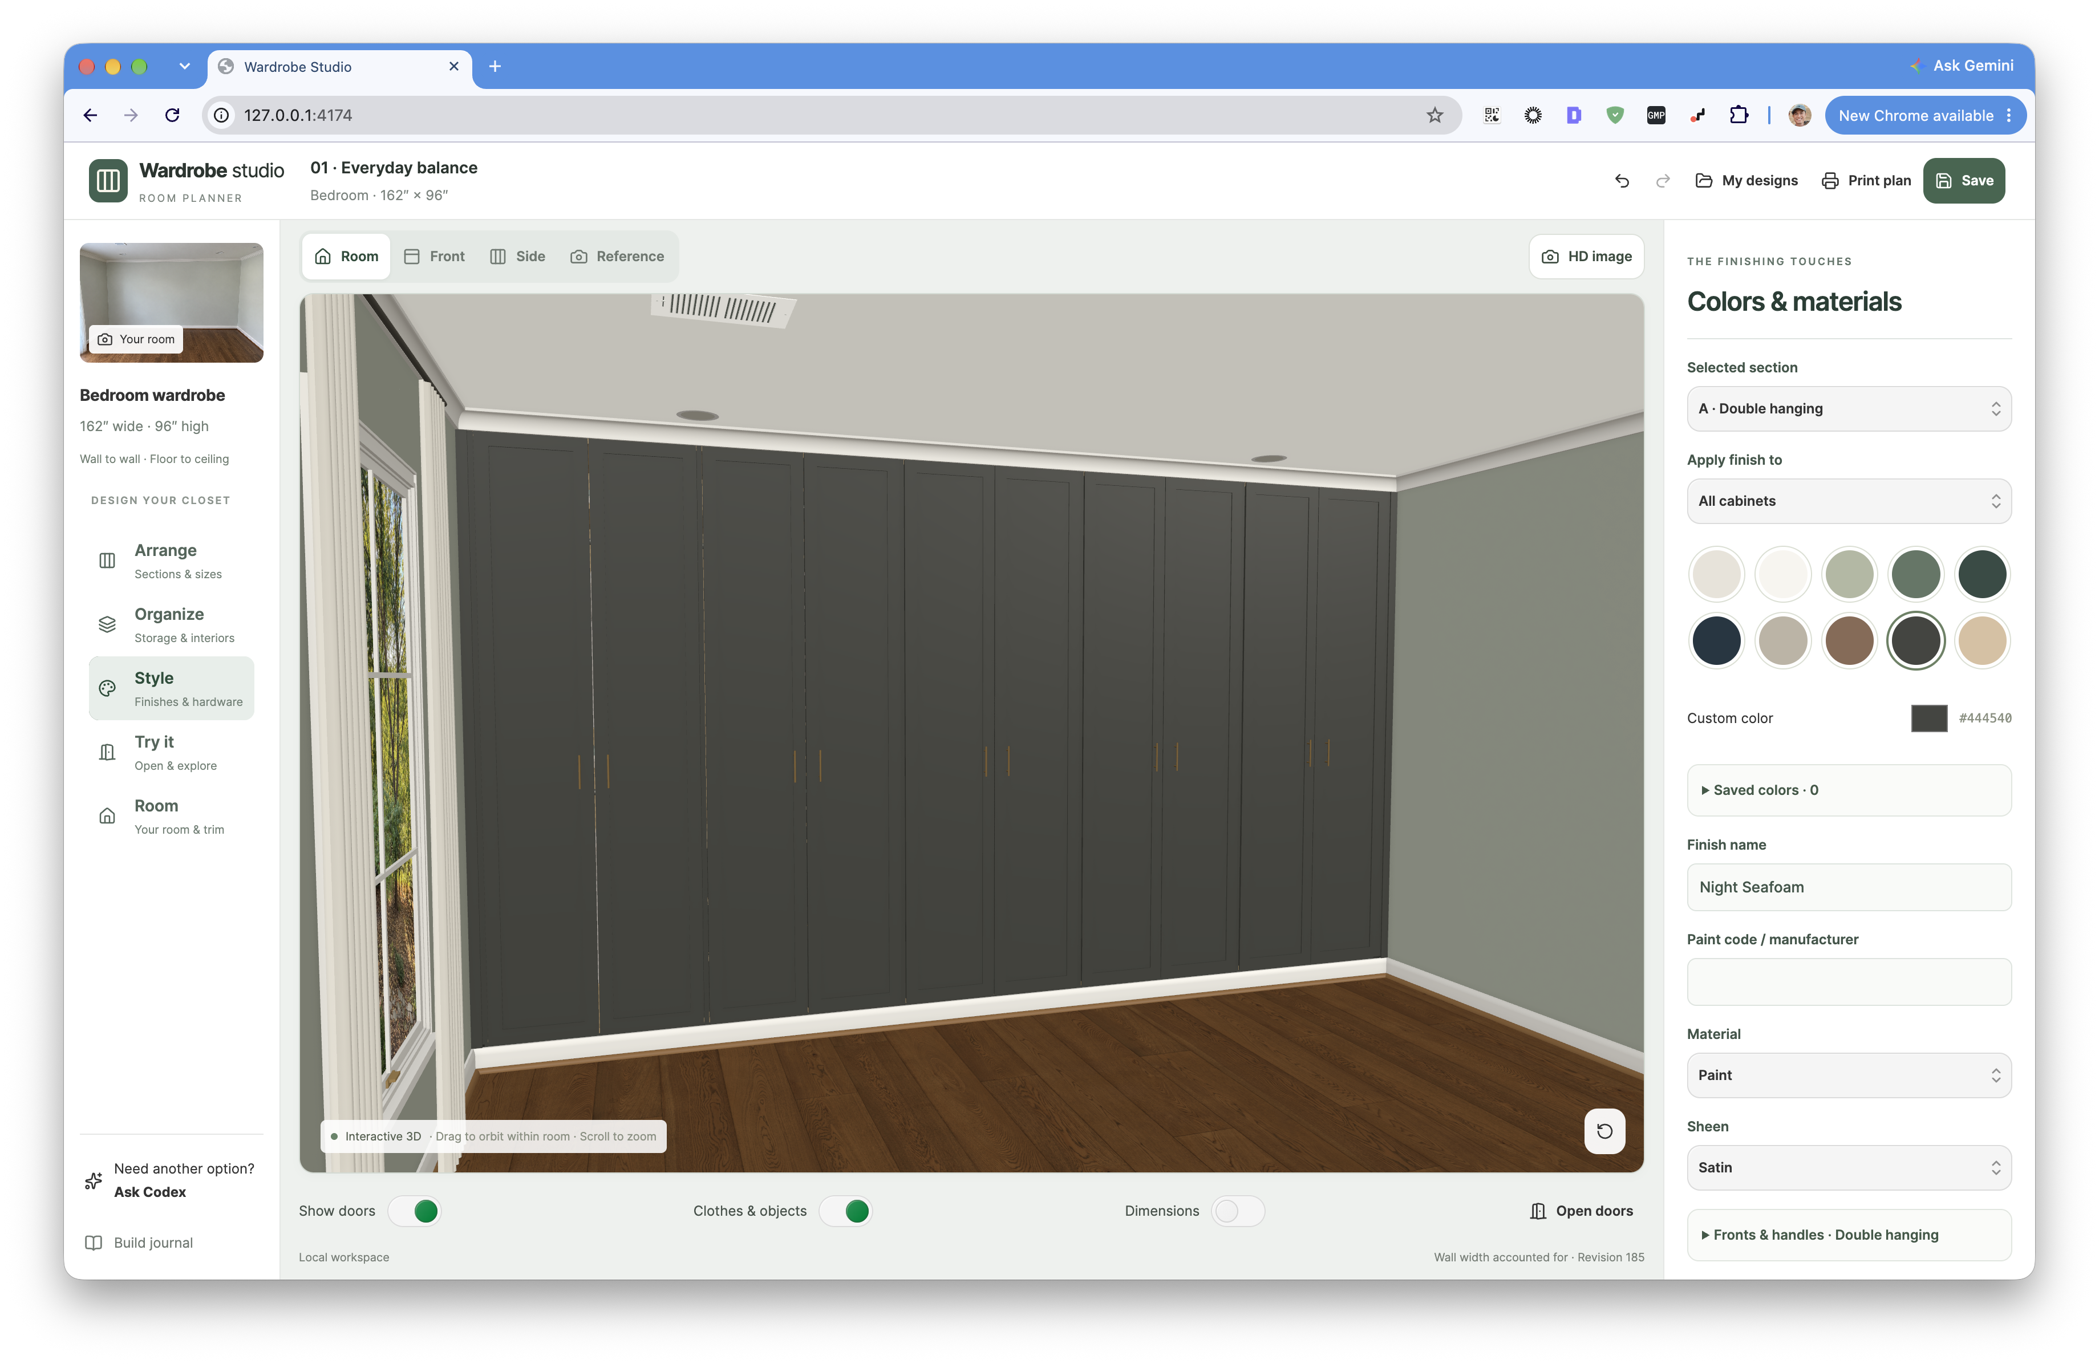Screen dimensions: 2099x1364
Task: Open the Chrome extensions puzzle icon
Action: click(1739, 116)
